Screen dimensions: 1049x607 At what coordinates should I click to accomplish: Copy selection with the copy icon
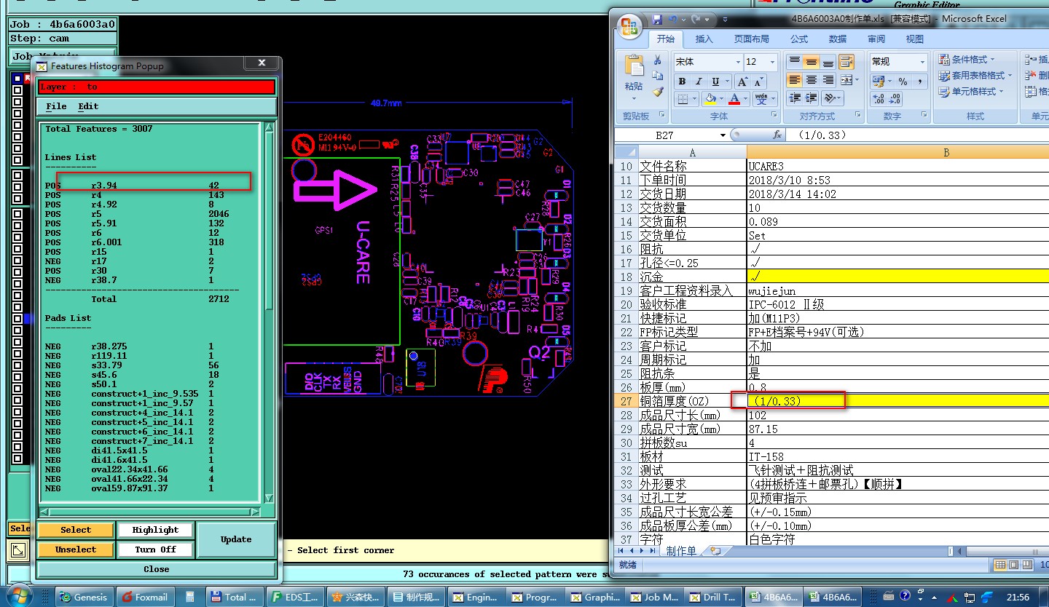tap(657, 76)
